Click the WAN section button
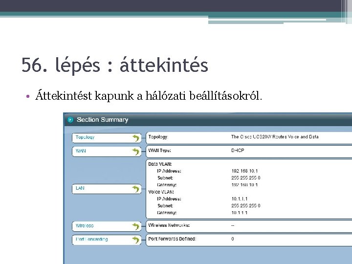 click(x=107, y=151)
